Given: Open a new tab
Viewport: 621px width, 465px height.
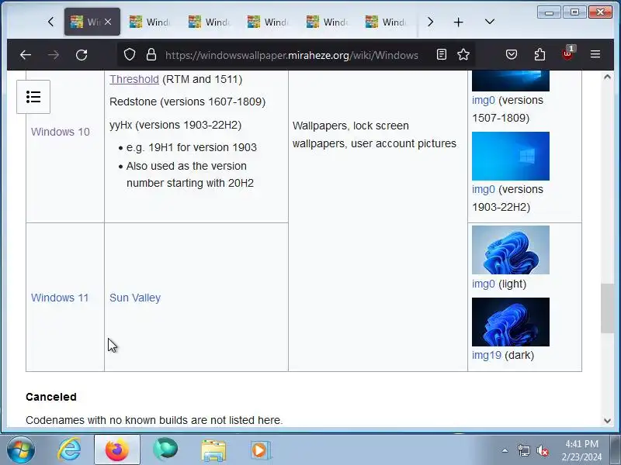Looking at the screenshot, I should coord(458,22).
